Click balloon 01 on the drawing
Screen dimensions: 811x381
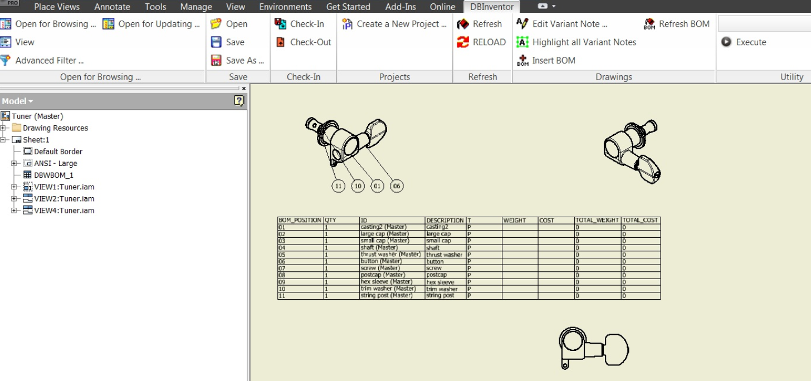point(378,186)
